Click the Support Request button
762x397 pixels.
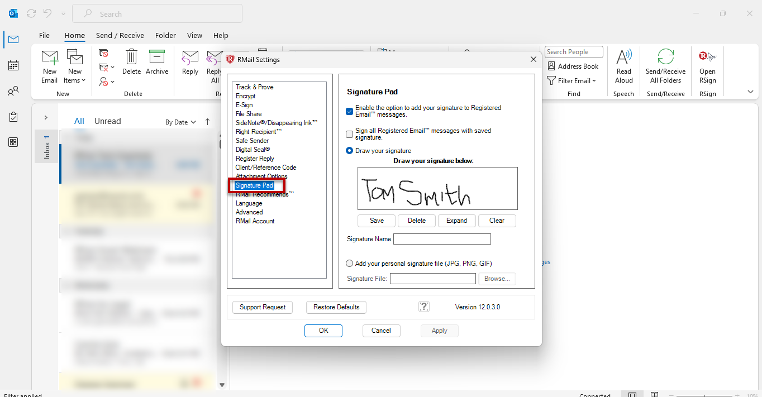(x=263, y=307)
